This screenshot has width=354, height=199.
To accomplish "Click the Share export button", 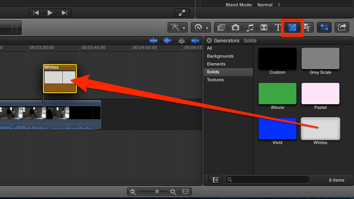I will click(x=342, y=27).
